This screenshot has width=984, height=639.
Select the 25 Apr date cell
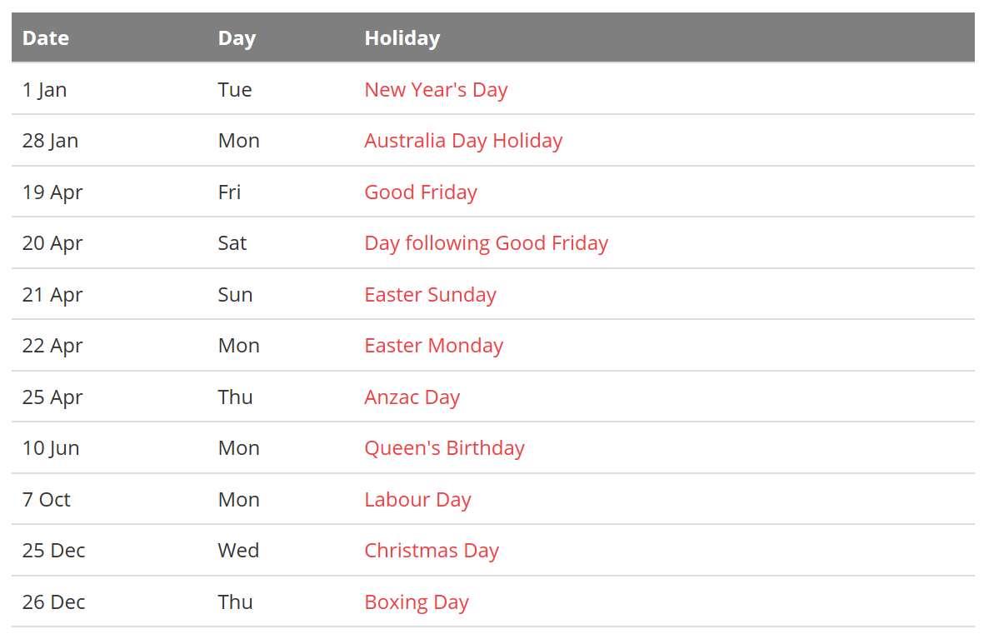pos(52,397)
